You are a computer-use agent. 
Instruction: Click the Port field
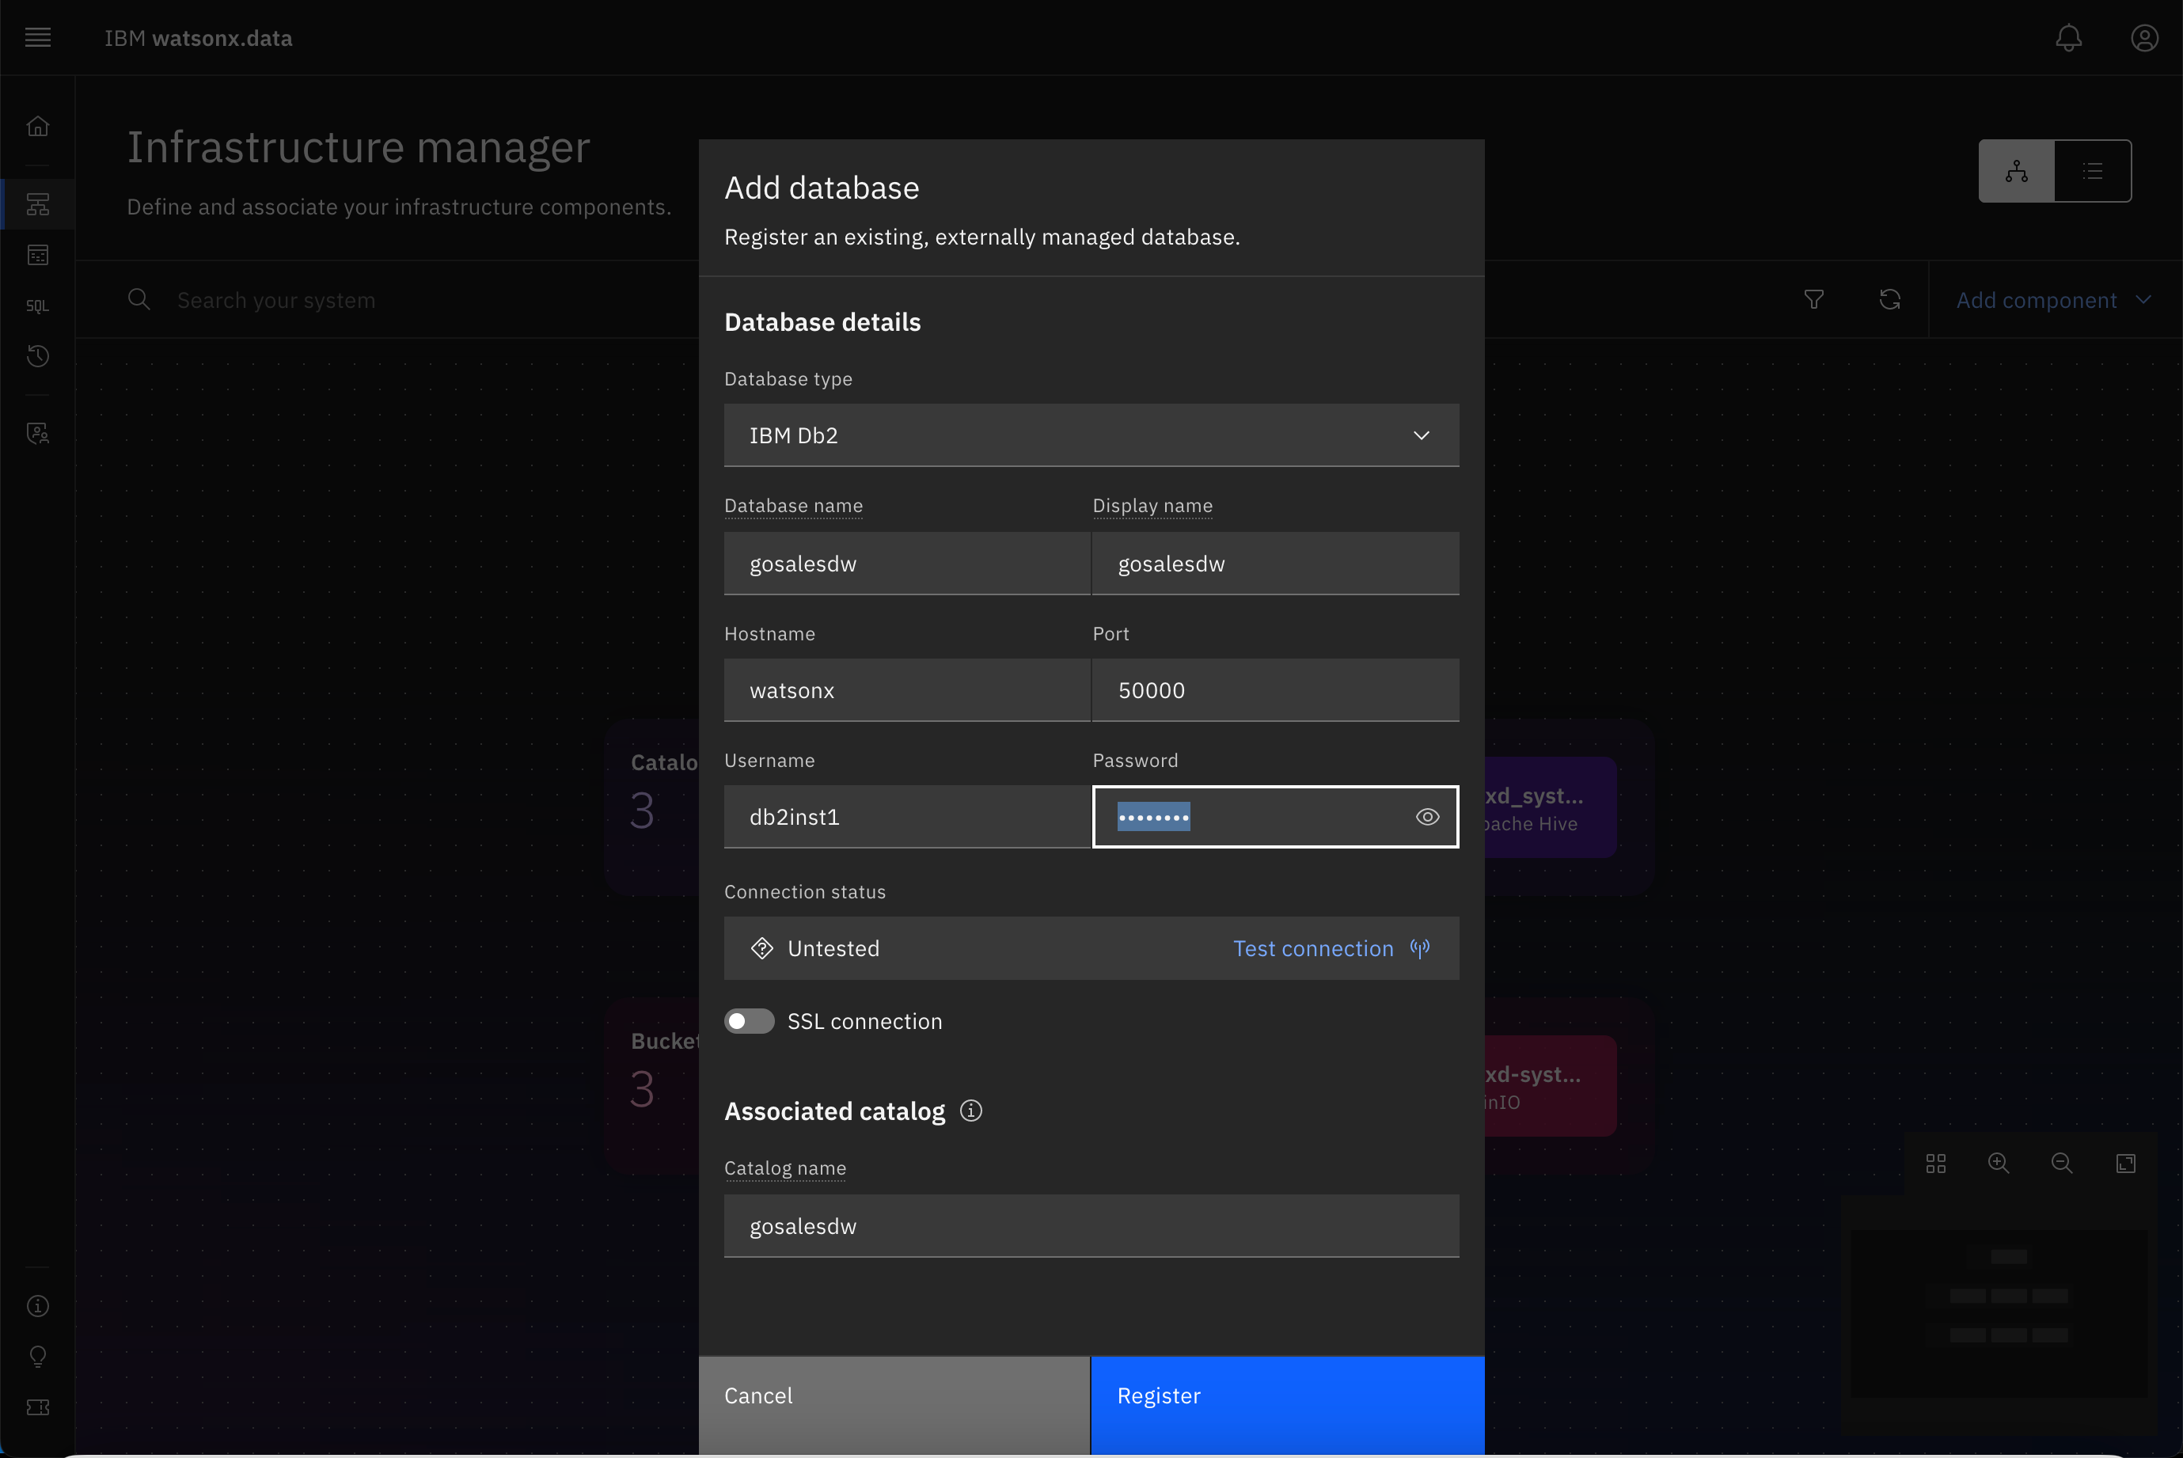coord(1276,690)
